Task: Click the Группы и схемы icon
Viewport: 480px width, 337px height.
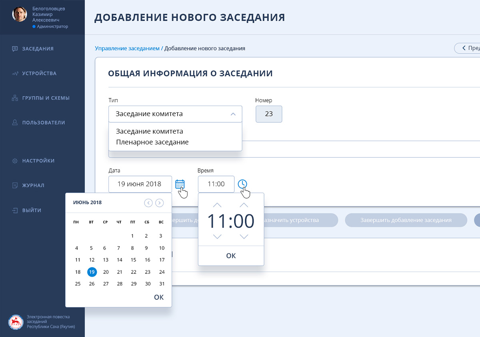Action: (15, 98)
